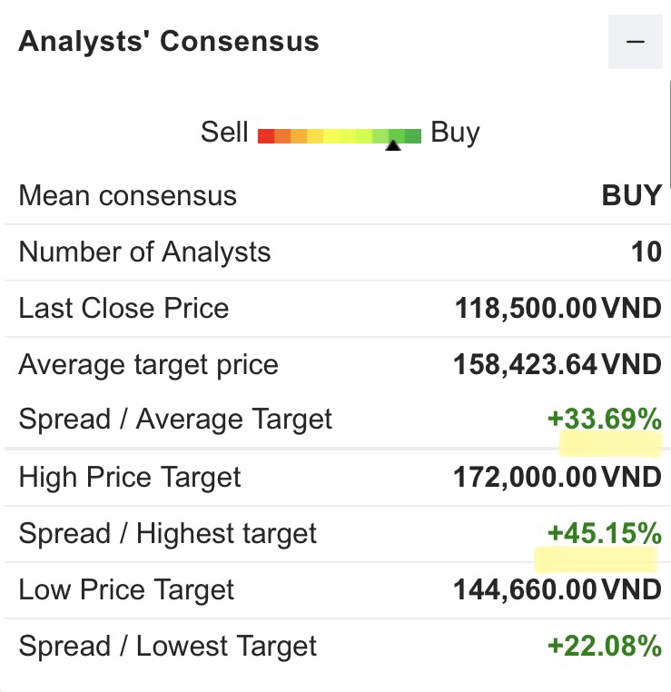Viewport: 671px width, 692px height.
Task: Click the BUY consensus value
Action: point(632,196)
